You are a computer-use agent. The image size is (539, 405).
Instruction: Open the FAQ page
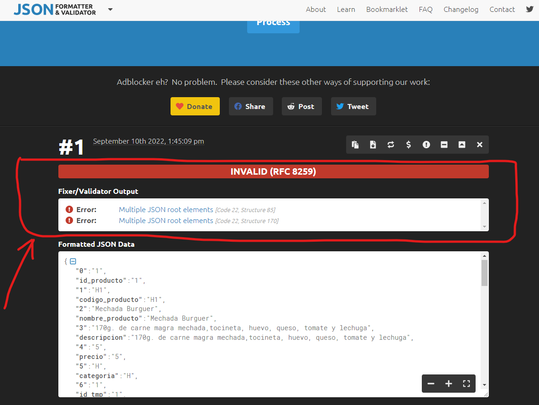tap(425, 9)
